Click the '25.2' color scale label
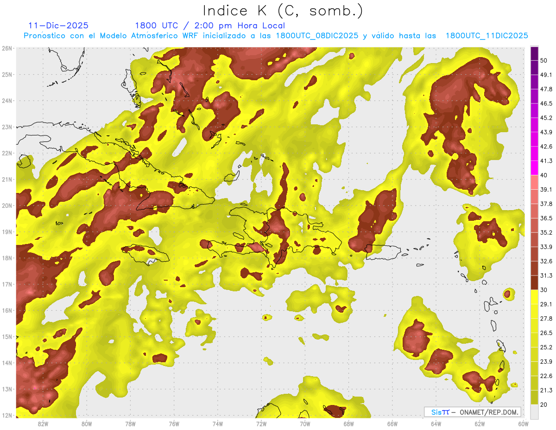556x430 pixels. [546, 347]
